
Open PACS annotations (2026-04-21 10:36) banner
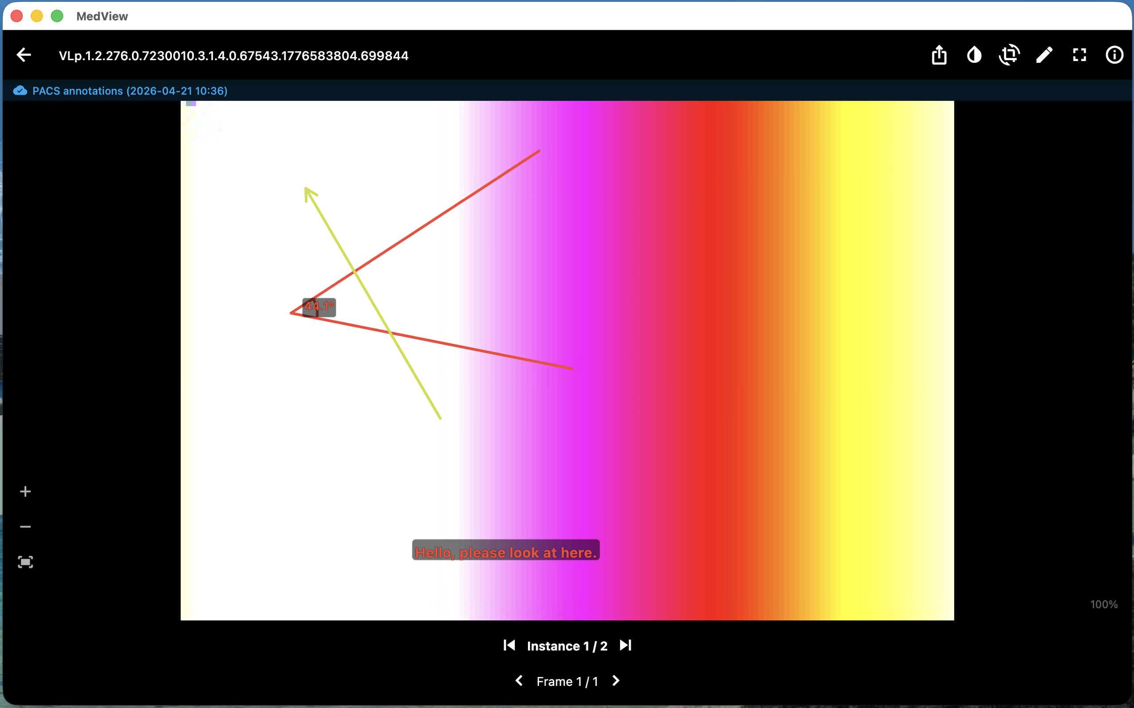point(567,90)
